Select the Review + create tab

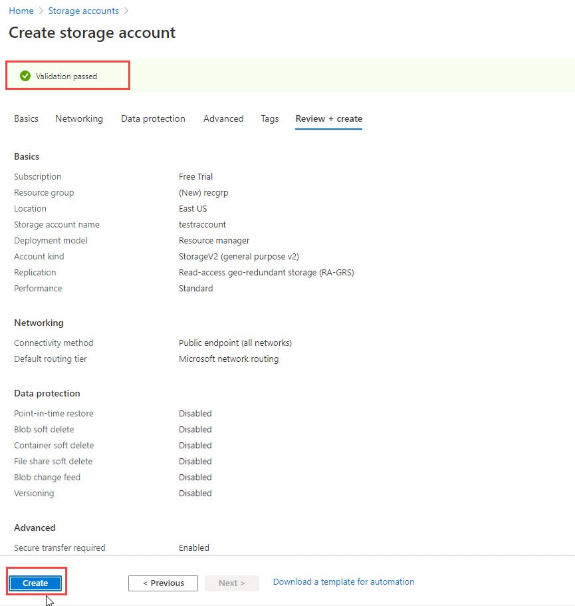(x=328, y=118)
